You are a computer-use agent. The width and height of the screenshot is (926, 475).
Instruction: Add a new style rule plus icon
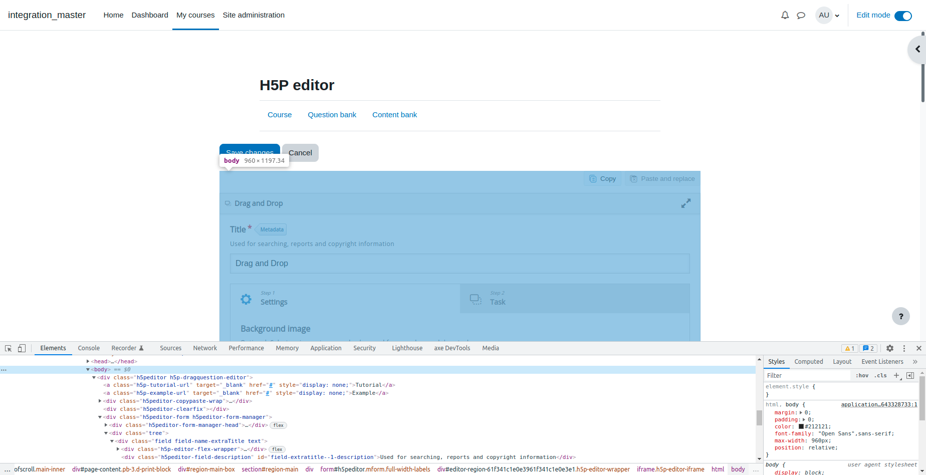(897, 375)
